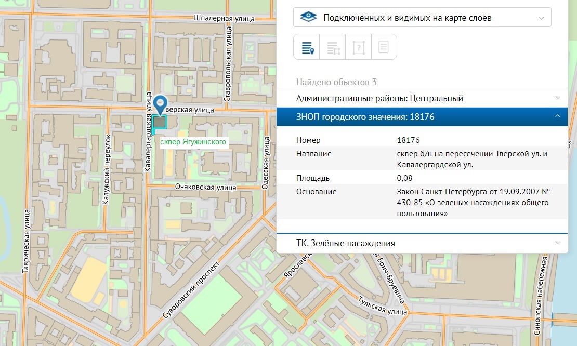Click the сквер Ягужинского map label

193,142
